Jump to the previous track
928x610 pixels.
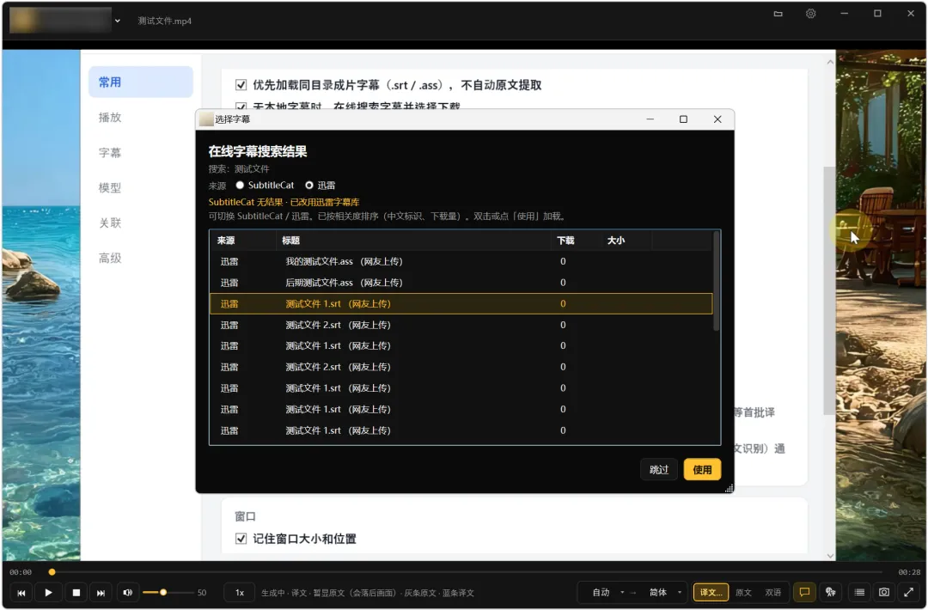pos(21,592)
